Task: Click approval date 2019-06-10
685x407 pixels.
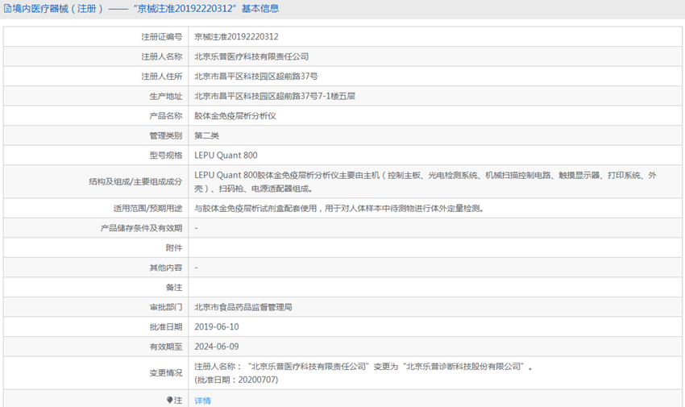Action: [x=217, y=327]
